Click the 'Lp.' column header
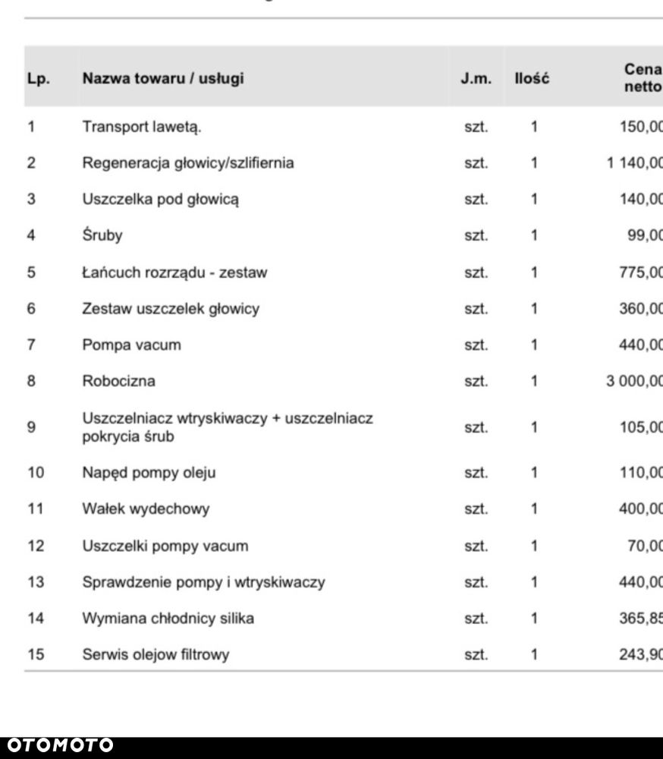 (x=38, y=78)
